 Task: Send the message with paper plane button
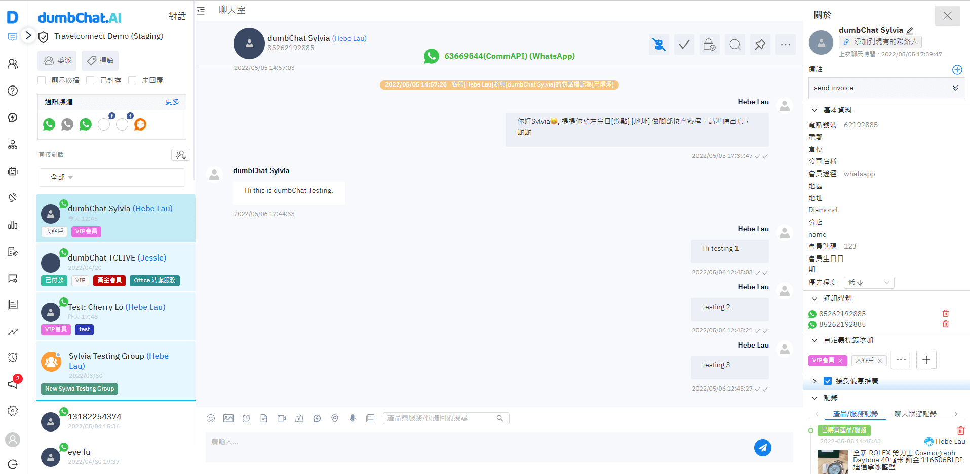coord(763,447)
